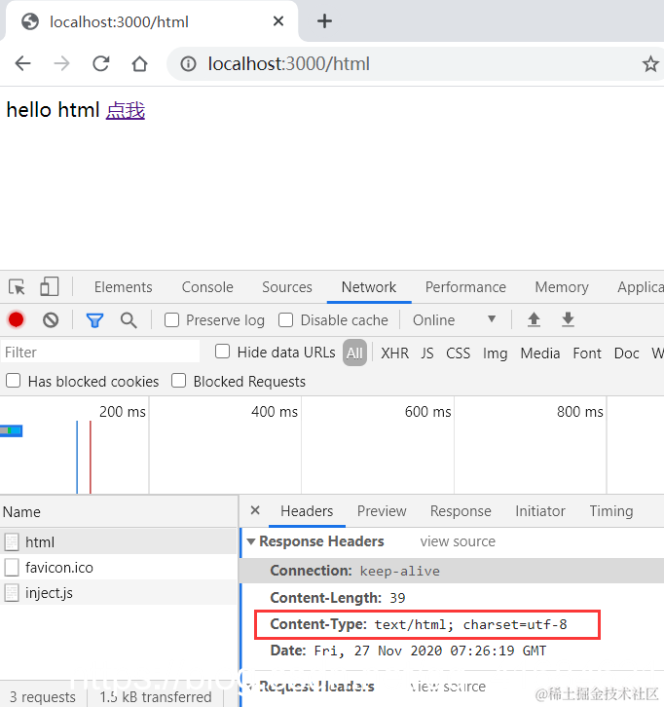Enable Preserve log checkbox
Image resolution: width=664 pixels, height=707 pixels.
pos(171,320)
